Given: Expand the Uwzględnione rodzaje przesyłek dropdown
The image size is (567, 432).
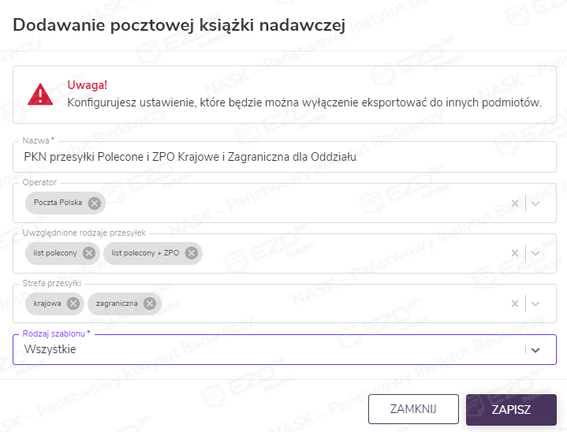Looking at the screenshot, I should pos(536,253).
